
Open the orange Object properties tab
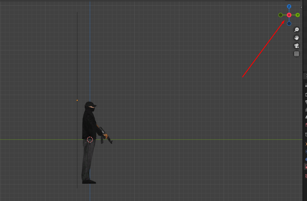[306, 144]
